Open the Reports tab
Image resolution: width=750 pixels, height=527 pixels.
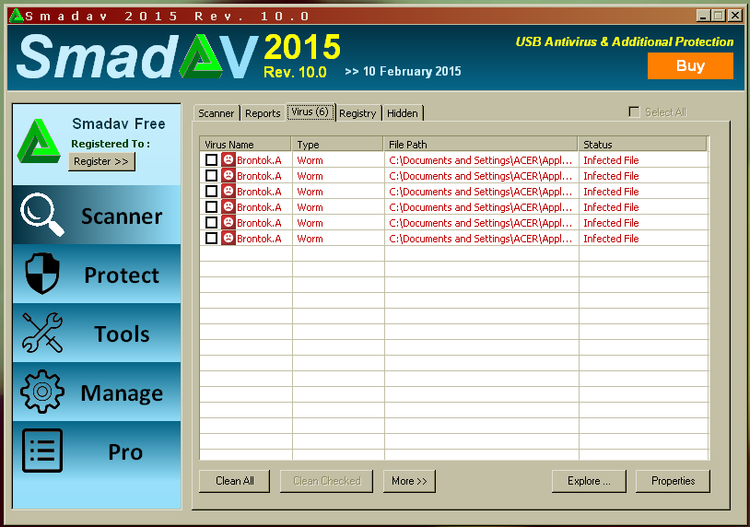(263, 113)
